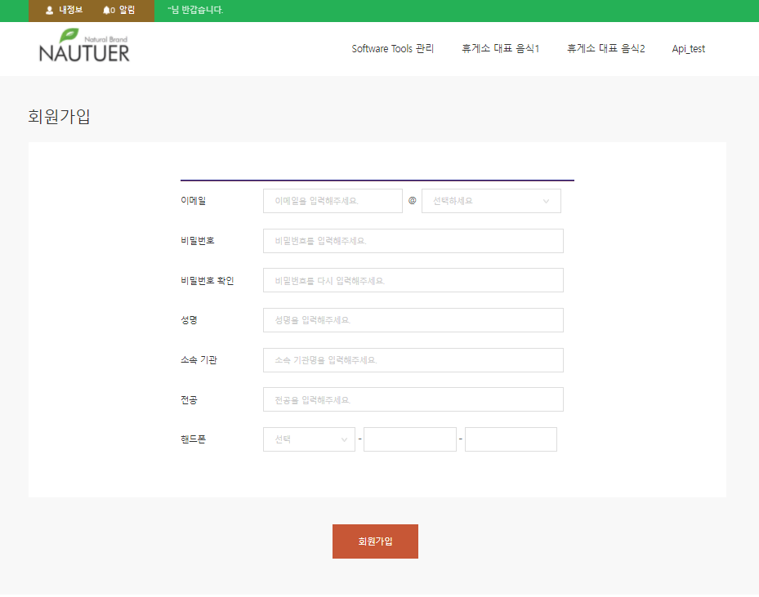Focus the email 이메일 input field

coord(333,201)
